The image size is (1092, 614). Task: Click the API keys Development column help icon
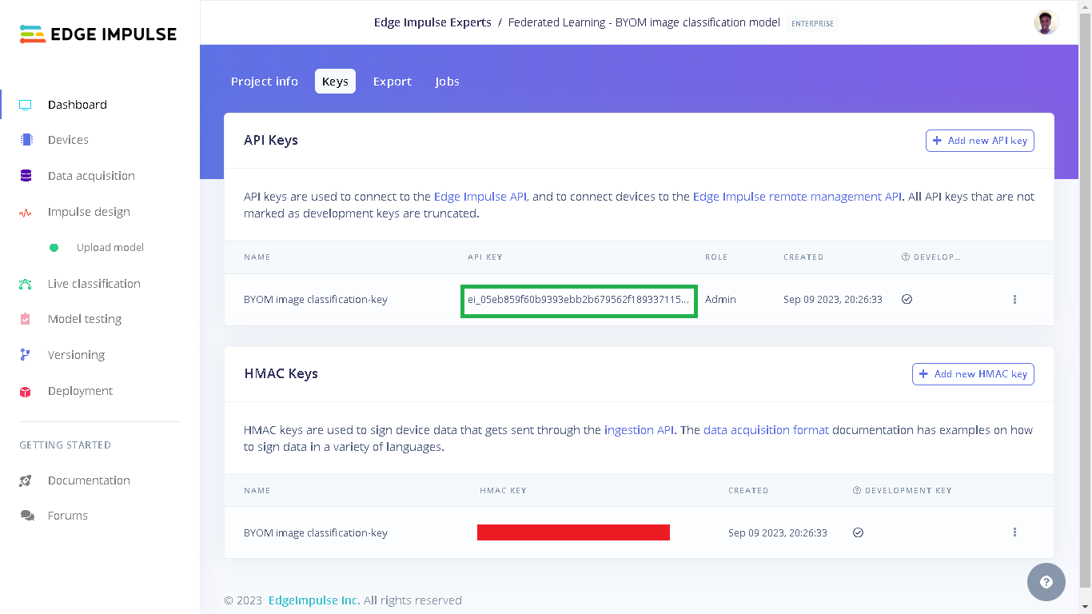tap(905, 257)
